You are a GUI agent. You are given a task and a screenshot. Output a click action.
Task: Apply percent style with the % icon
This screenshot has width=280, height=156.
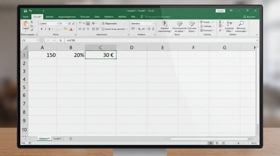139,29
